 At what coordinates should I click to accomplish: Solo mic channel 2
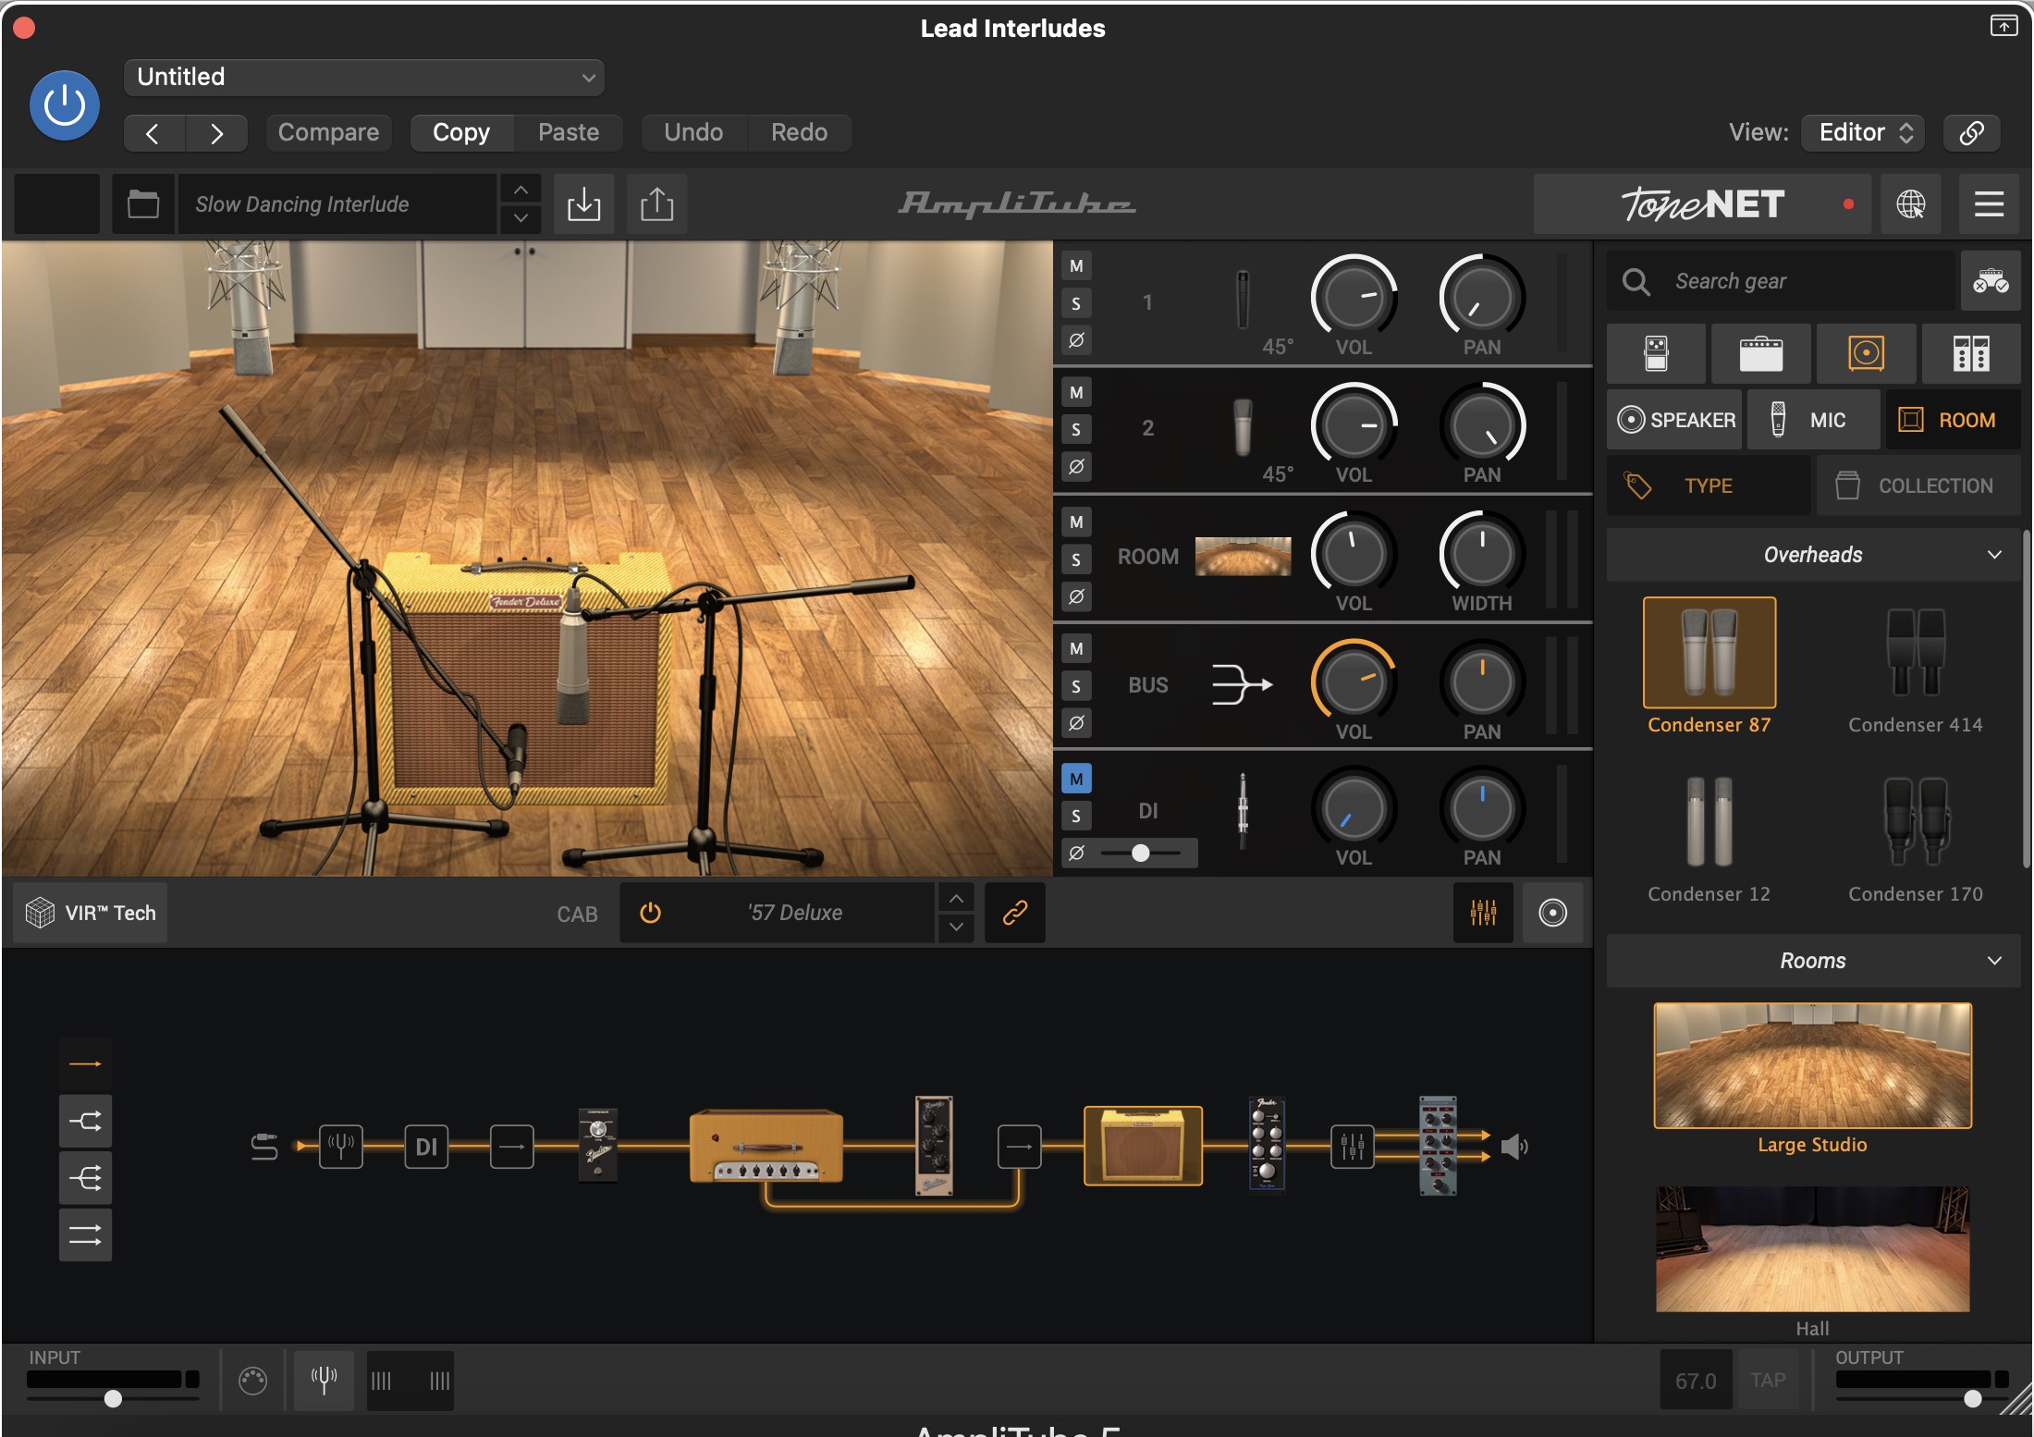tap(1076, 429)
